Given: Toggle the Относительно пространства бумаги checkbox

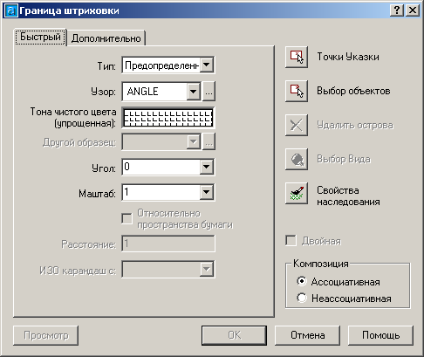Looking at the screenshot, I should [x=127, y=218].
